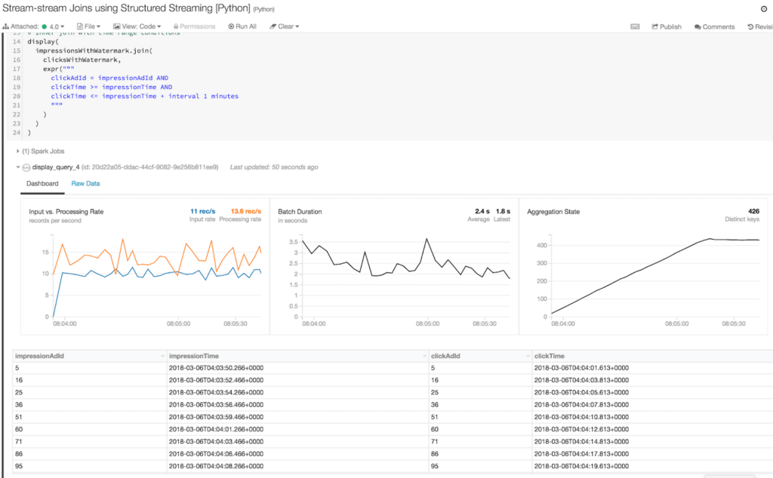
Task: Open Revision history
Action: (x=759, y=26)
